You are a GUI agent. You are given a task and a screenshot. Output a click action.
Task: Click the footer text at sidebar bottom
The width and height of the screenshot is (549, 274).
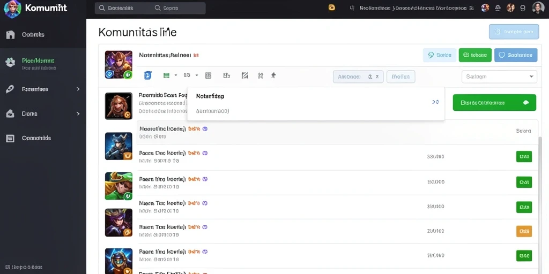click(x=24, y=268)
